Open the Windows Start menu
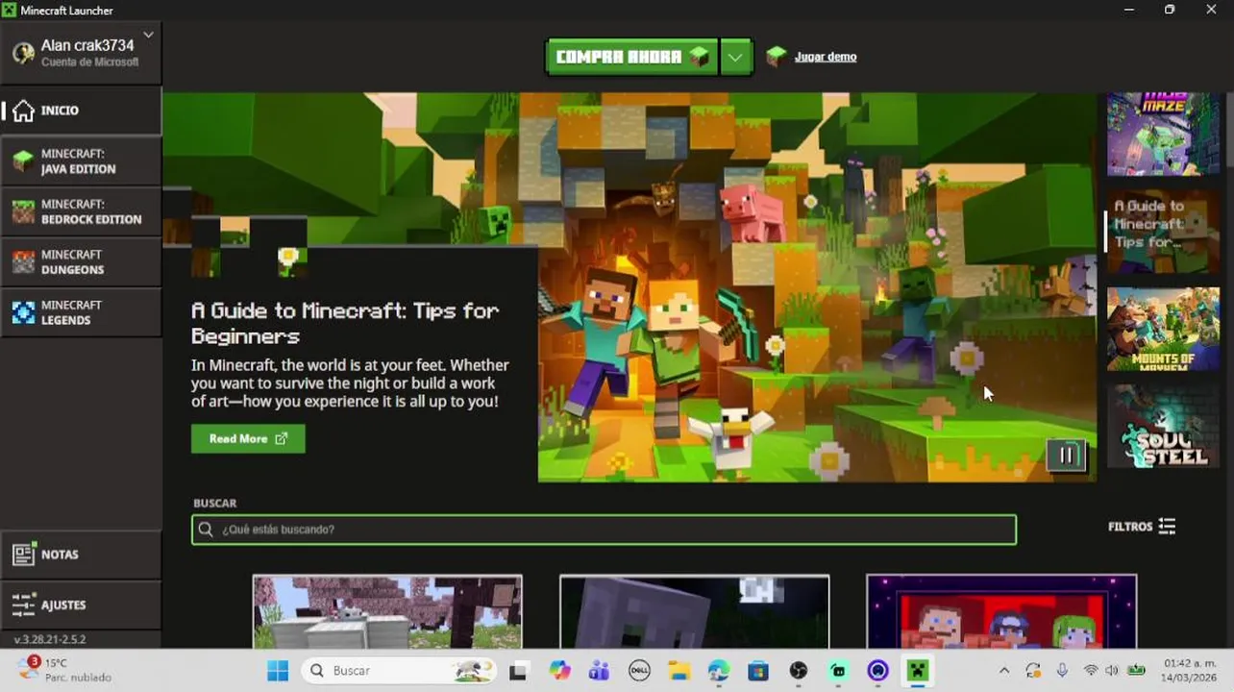This screenshot has width=1234, height=692. pos(278,671)
